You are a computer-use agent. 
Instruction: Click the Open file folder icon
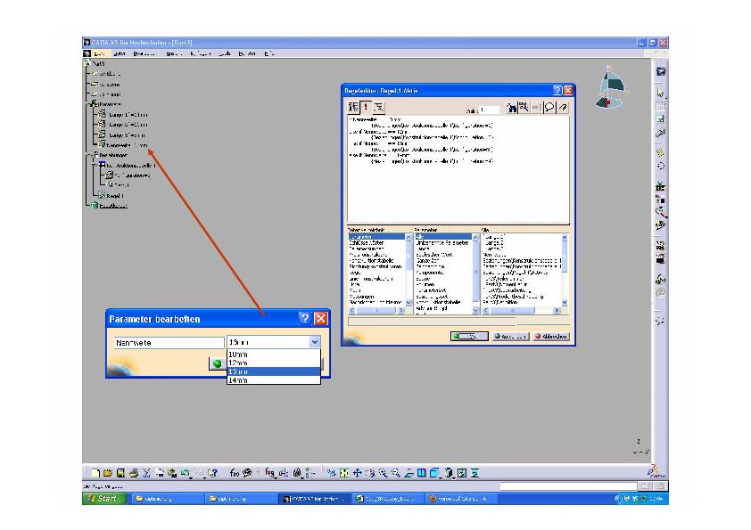[108, 473]
